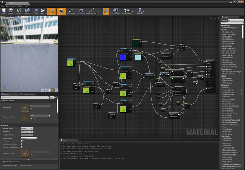
Task: Open the Phys Material None dropdown
Action: (x=40, y=106)
